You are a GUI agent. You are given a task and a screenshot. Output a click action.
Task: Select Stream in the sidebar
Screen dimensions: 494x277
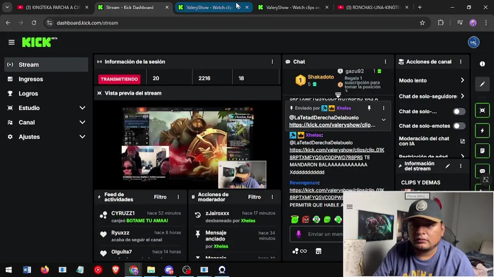46,65
